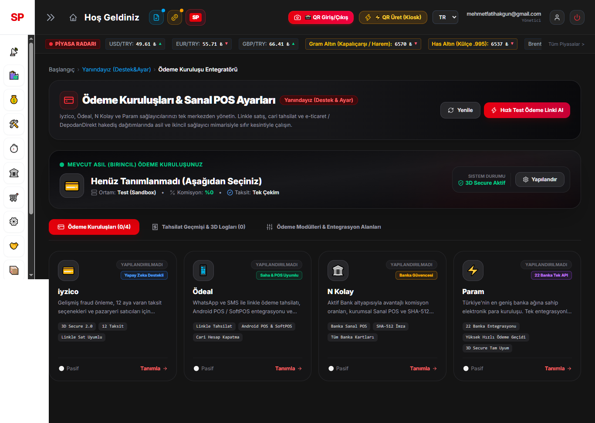Open the money bag sidebar icon

(x=14, y=100)
